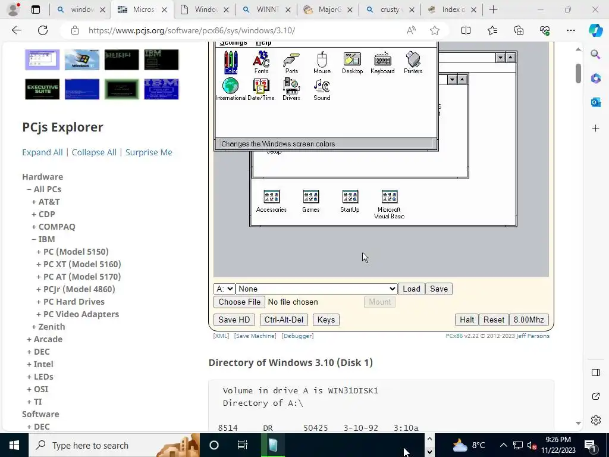Add page to favorites star icon

click(x=435, y=30)
